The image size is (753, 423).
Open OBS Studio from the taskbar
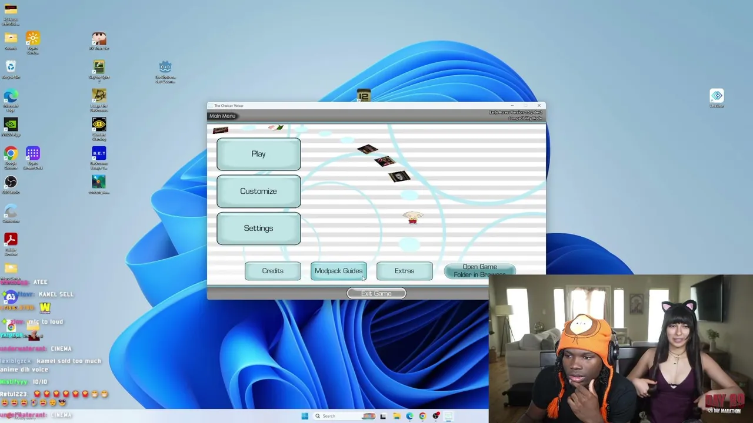point(436,416)
